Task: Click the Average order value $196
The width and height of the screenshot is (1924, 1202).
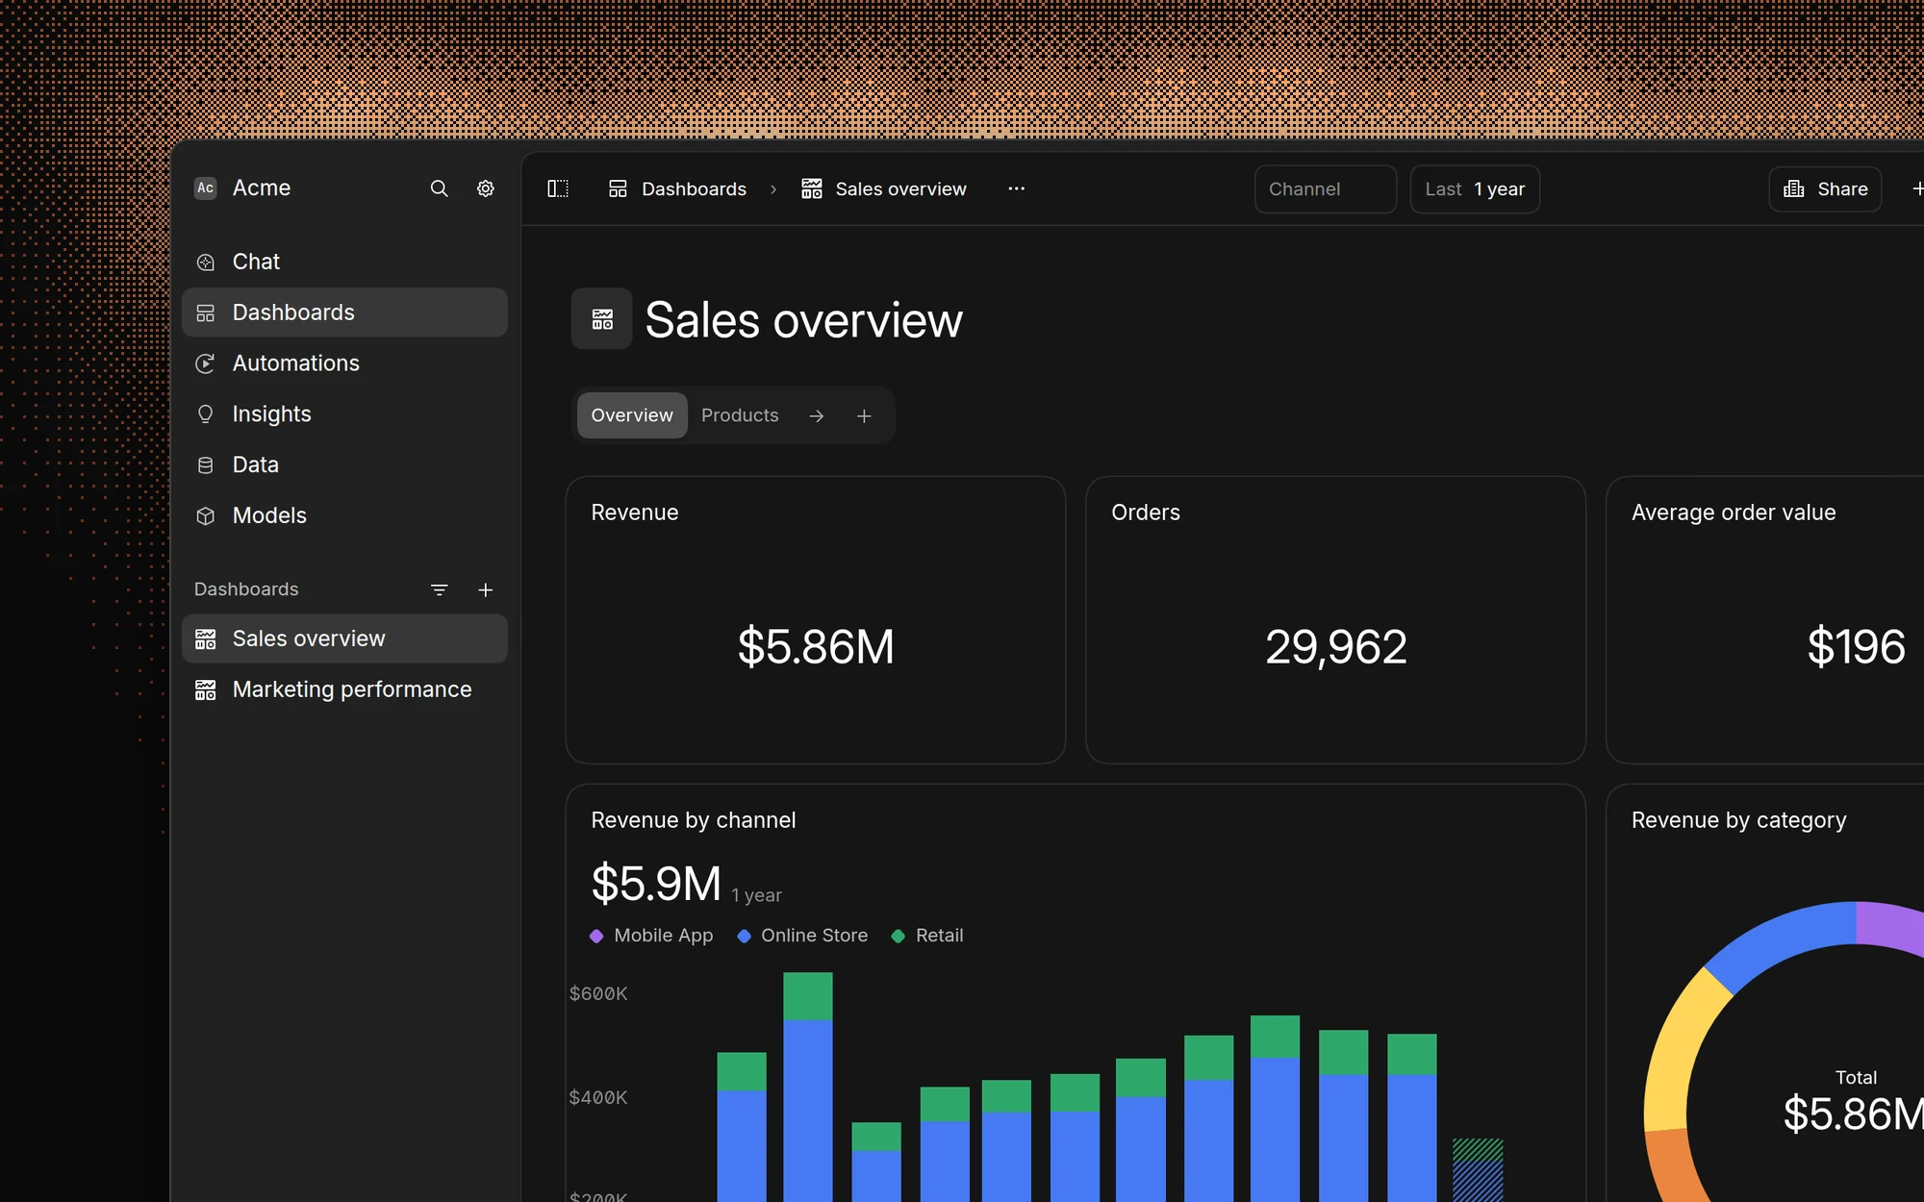Action: click(x=1856, y=646)
